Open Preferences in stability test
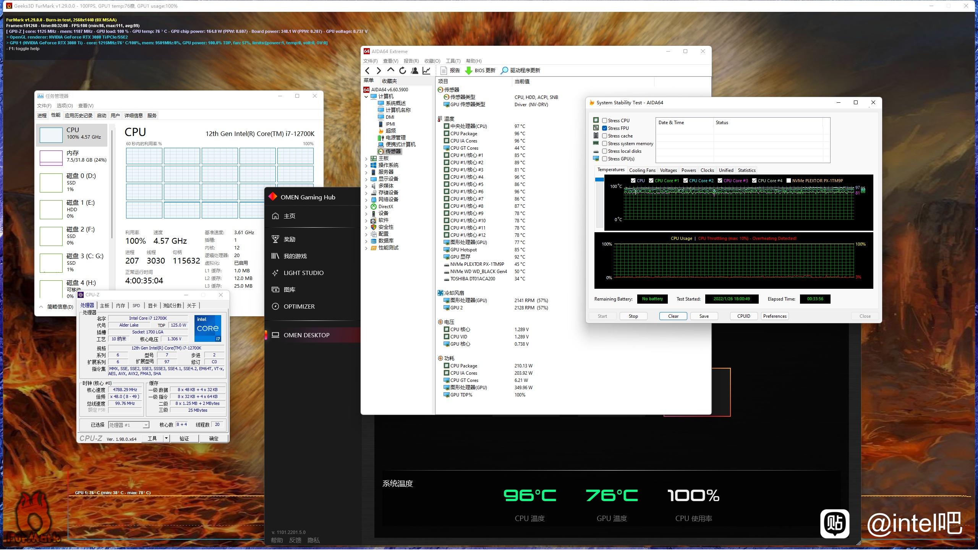Screen dimensions: 978x550 tap(775, 316)
